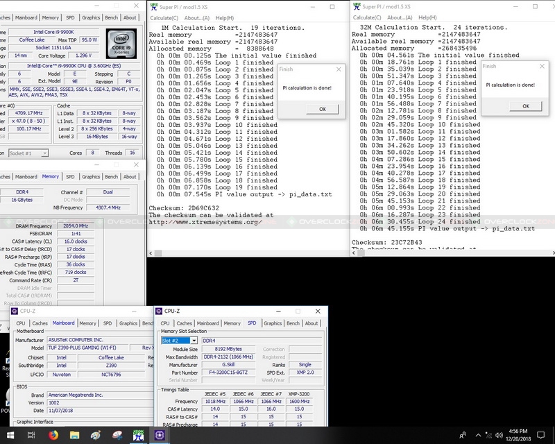Click the Intel Core i9 logo image
Viewport: 555px width, 444px height.
coord(121,44)
